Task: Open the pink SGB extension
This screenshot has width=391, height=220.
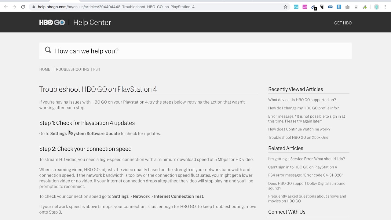Action: [x=305, y=7]
